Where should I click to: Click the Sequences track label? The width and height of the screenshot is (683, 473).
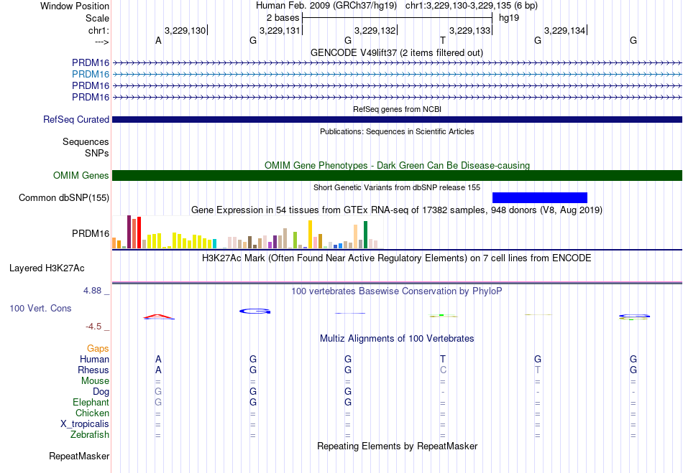(x=86, y=141)
